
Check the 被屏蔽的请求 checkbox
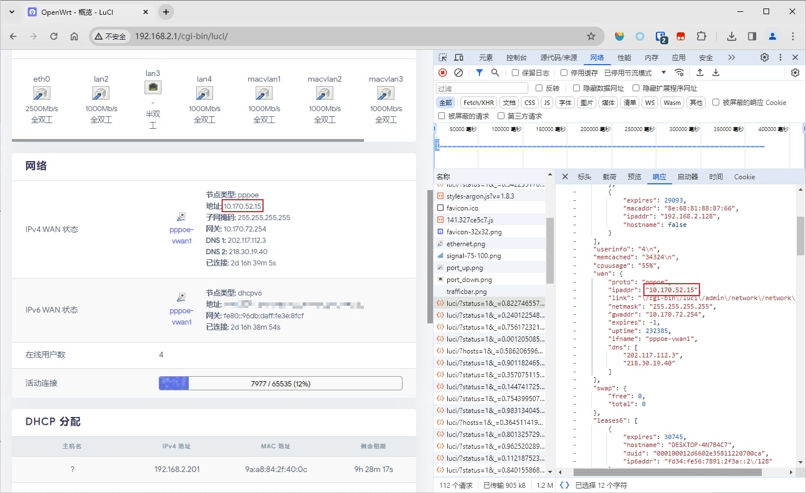pos(442,116)
